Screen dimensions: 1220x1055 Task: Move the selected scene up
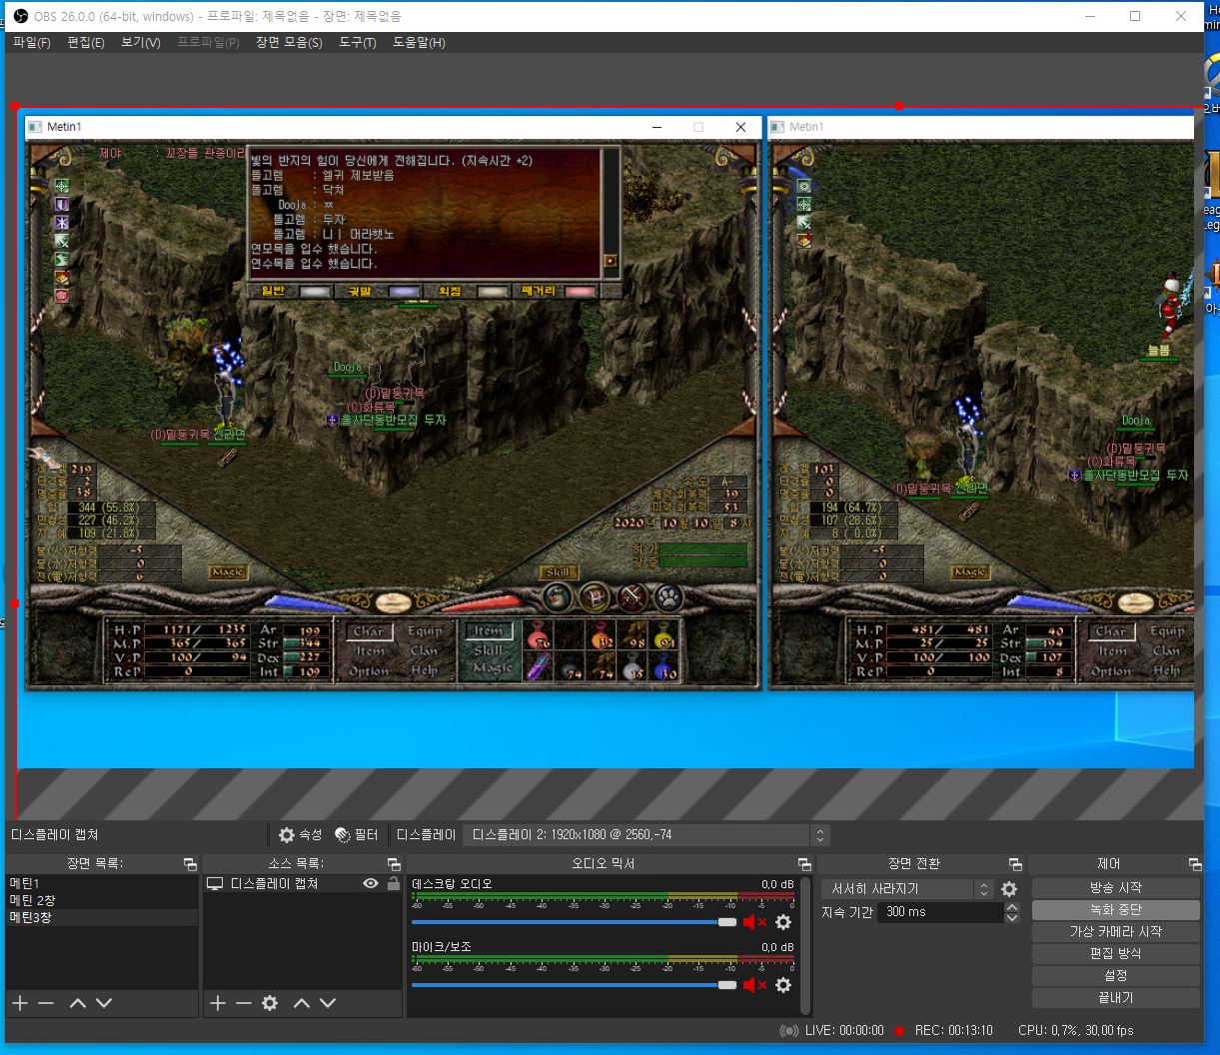[78, 1003]
